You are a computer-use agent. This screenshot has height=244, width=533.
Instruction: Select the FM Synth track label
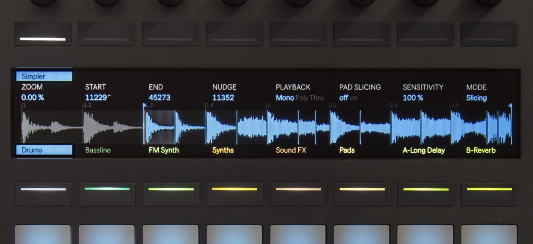click(x=164, y=150)
